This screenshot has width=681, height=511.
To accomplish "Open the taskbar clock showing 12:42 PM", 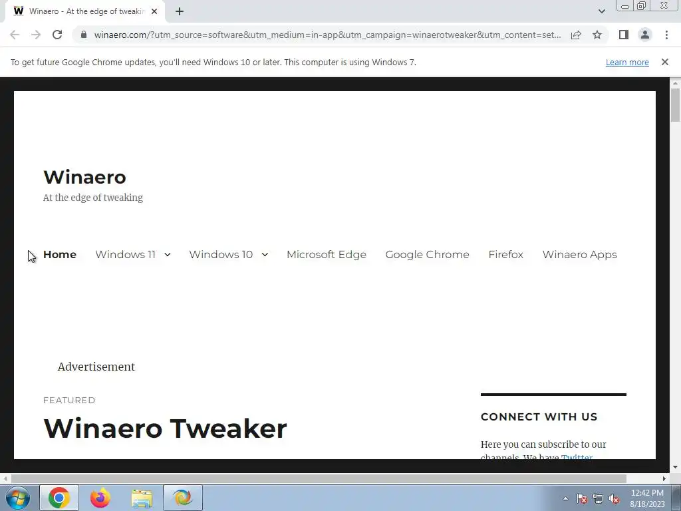I will click(x=647, y=498).
